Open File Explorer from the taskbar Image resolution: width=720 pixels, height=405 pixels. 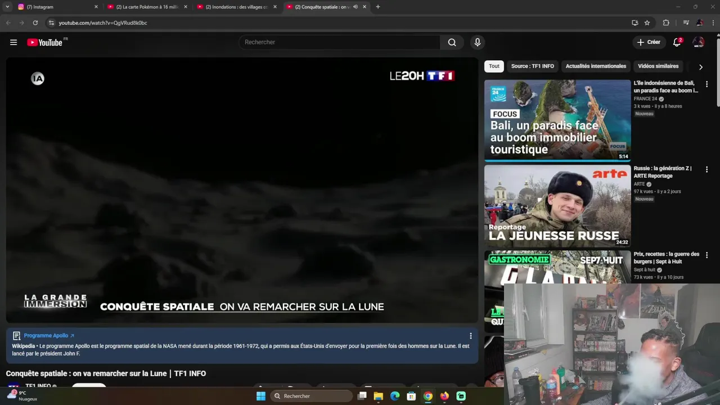[379, 396]
